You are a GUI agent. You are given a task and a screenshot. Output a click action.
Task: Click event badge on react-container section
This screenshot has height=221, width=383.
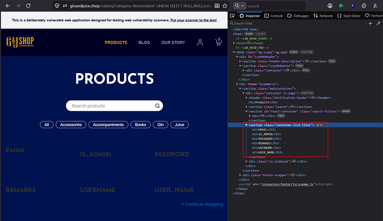pos(346,111)
